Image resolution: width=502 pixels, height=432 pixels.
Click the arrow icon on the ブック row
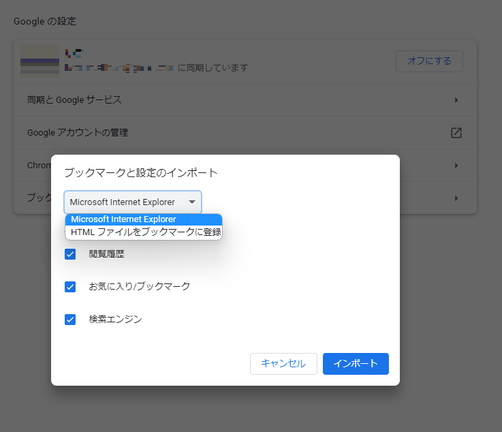[x=456, y=198]
